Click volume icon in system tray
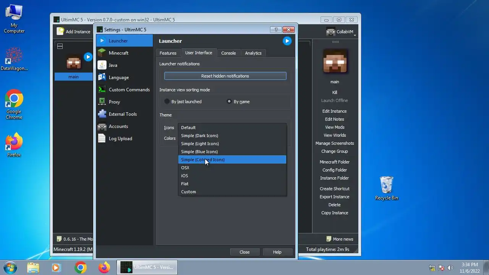This screenshot has height=275, width=489. tap(450, 268)
